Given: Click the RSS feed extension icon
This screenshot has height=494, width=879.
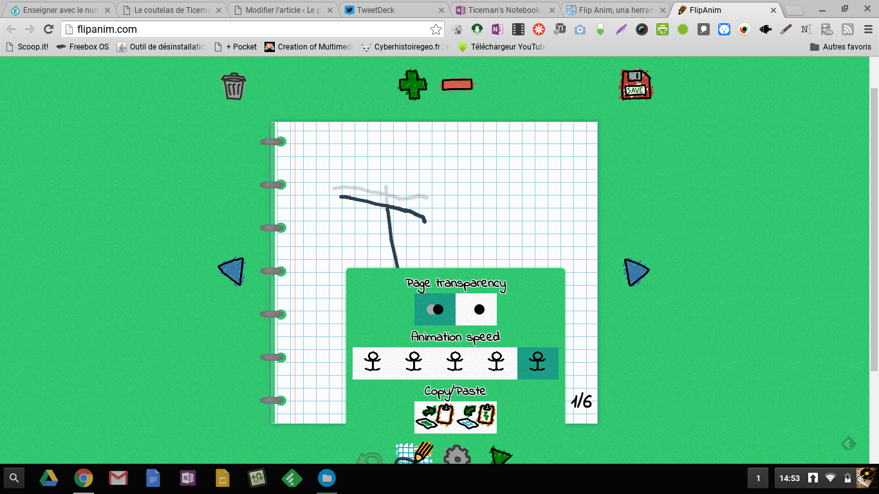Looking at the screenshot, I should 848,29.
